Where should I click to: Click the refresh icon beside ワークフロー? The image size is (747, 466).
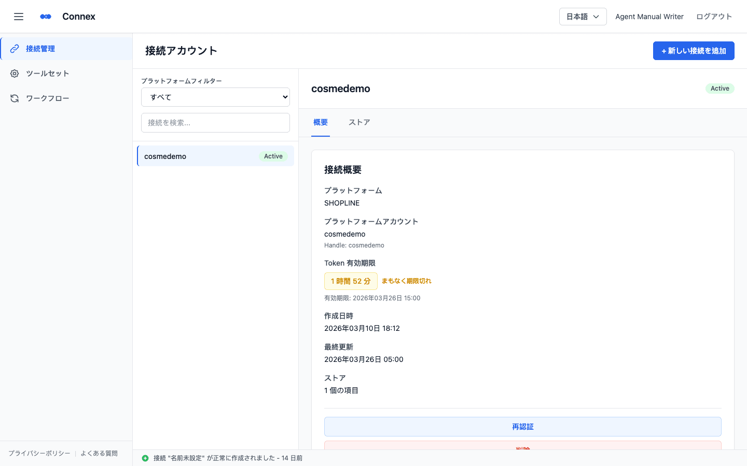pos(15,98)
